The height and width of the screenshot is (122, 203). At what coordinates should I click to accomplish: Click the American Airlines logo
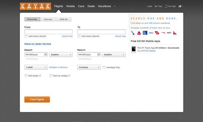click(x=133, y=33)
